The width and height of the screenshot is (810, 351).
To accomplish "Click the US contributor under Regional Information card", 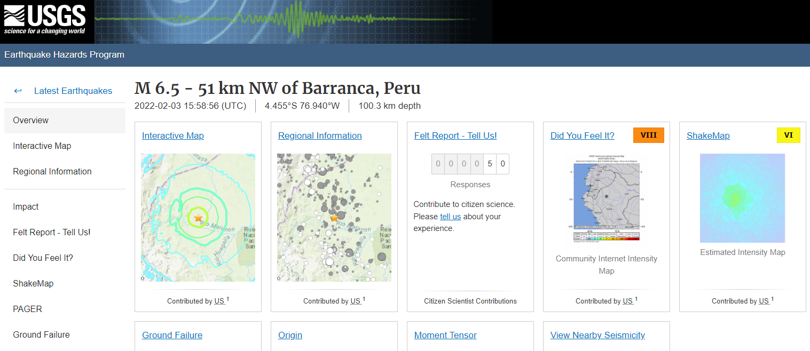I will (356, 301).
